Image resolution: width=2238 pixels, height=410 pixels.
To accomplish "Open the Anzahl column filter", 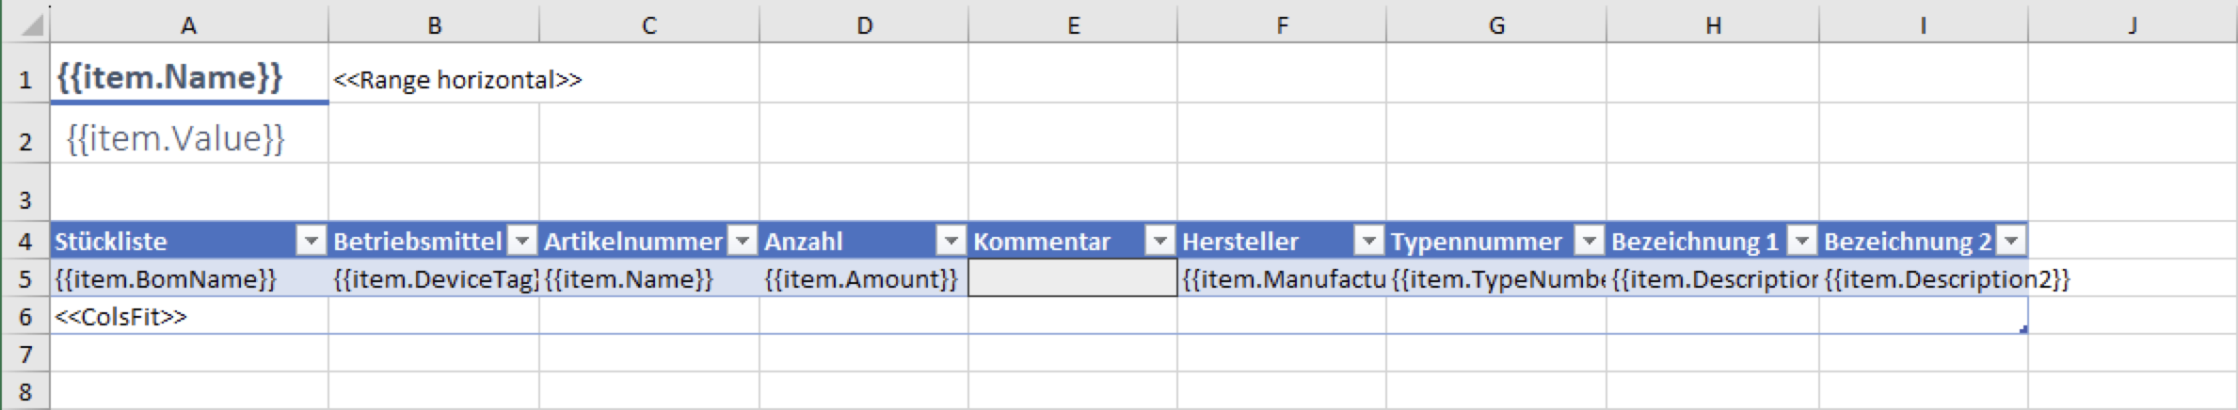I will click(951, 242).
